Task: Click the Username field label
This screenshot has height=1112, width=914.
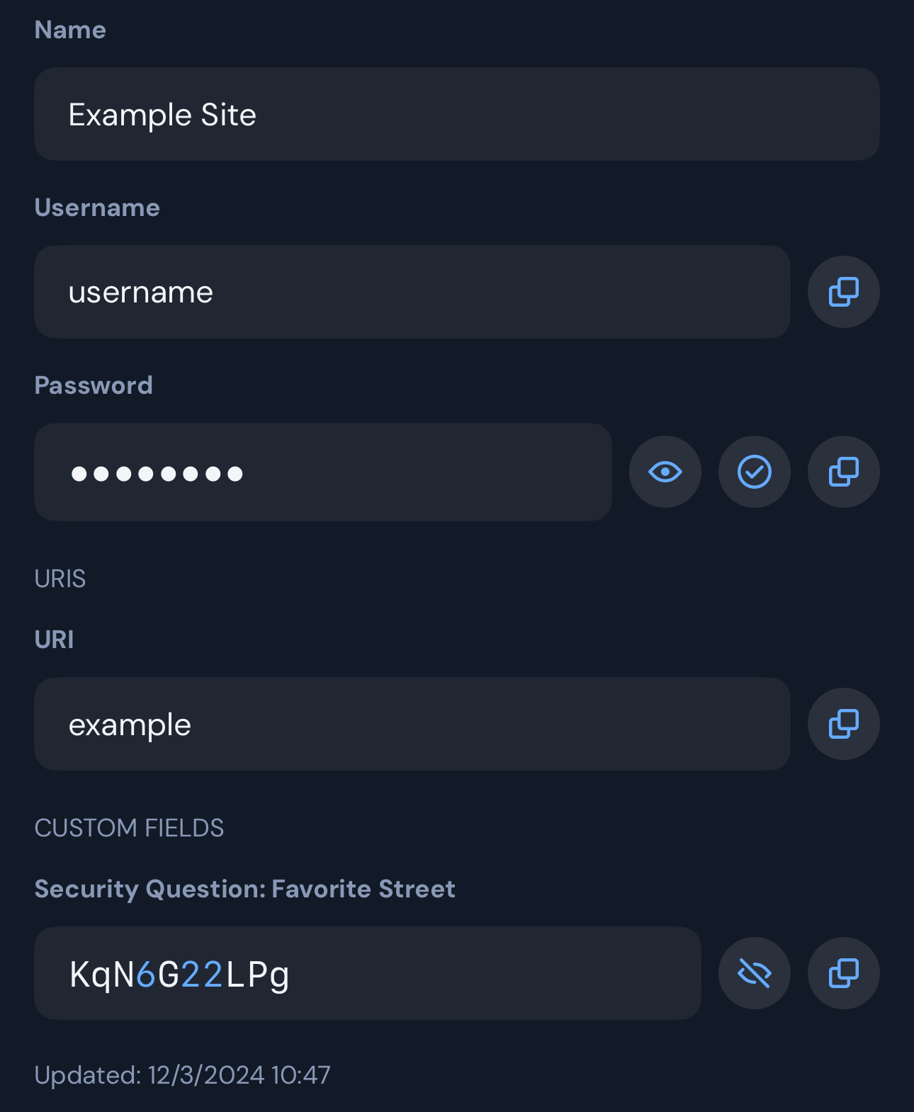Action: coord(97,208)
